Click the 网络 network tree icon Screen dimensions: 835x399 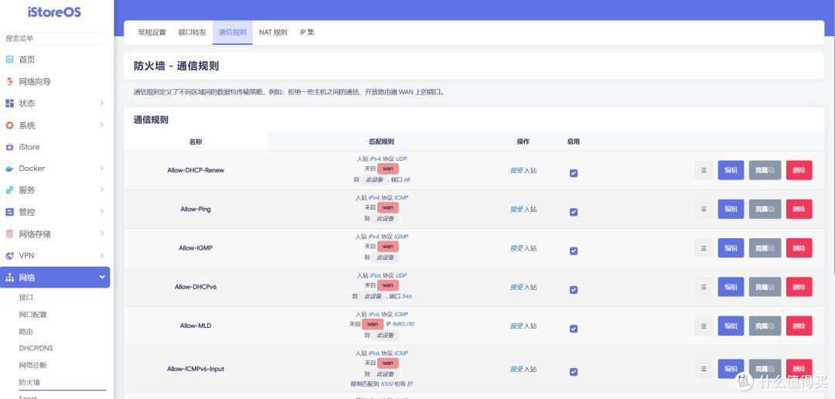(x=9, y=278)
